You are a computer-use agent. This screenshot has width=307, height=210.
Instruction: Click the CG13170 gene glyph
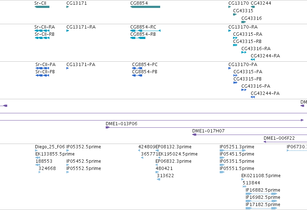coord(230,7)
